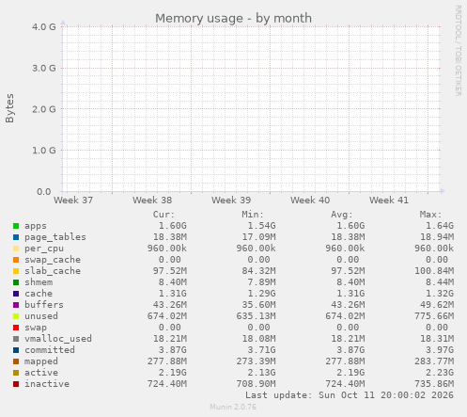Click the 'Avg:' column header

coord(342,215)
